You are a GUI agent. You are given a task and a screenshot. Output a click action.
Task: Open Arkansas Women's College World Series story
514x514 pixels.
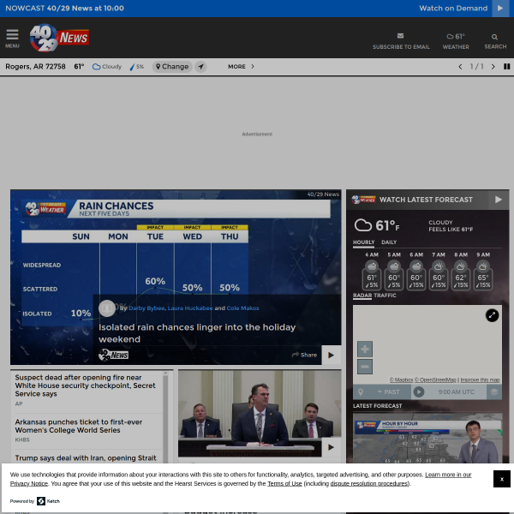click(x=79, y=426)
